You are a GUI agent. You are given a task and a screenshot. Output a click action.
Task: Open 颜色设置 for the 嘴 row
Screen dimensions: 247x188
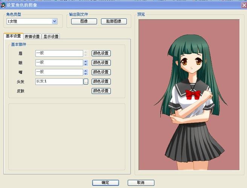coord(101,72)
